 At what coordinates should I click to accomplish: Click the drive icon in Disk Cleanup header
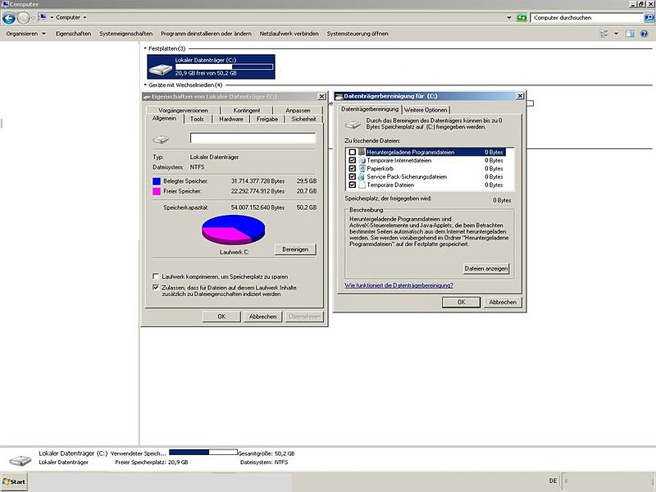tap(353, 125)
